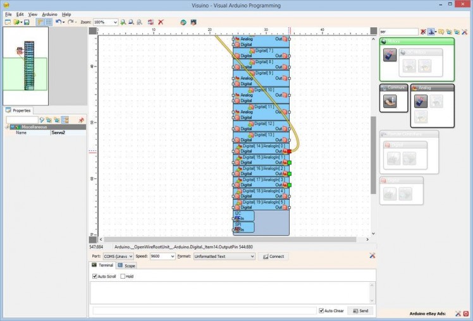Viewport: 473px width, 321px height.
Task: Click the canvas vertical scrollbar thumb
Action: tap(373, 155)
